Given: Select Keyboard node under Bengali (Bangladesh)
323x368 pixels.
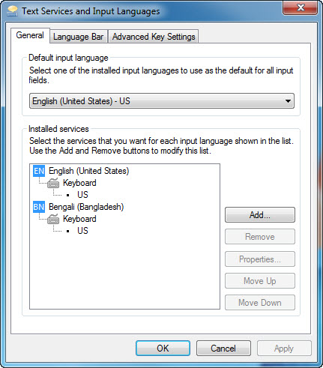Looking at the screenshot, I should [79, 219].
